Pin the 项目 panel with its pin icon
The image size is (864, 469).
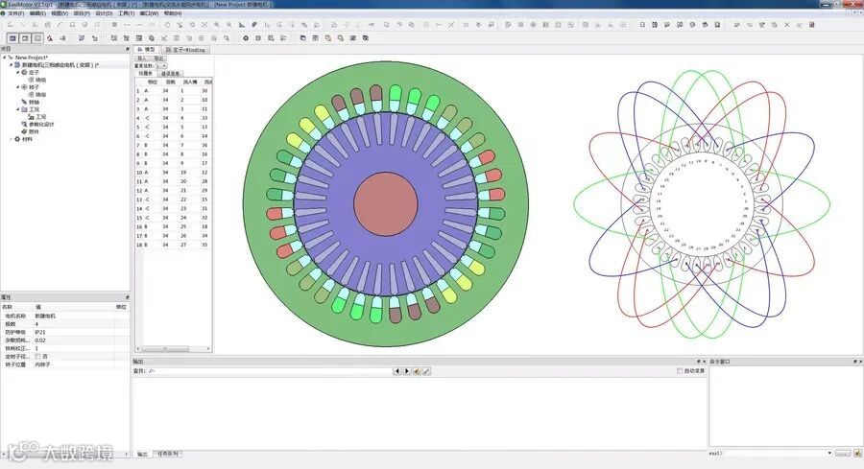point(128,49)
